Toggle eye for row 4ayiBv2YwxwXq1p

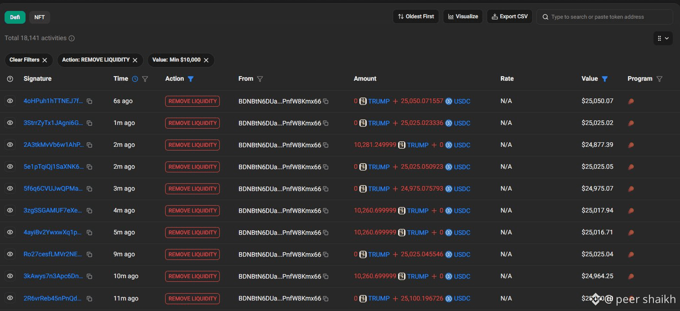10,232
